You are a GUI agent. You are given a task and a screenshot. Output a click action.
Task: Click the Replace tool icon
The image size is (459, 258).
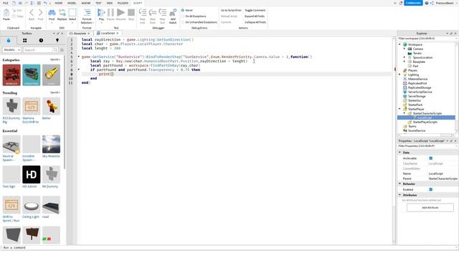62,13
